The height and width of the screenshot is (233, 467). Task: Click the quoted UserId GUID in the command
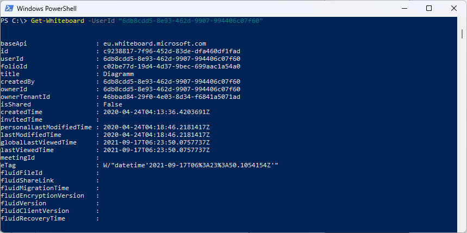pyautogui.click(x=191, y=21)
